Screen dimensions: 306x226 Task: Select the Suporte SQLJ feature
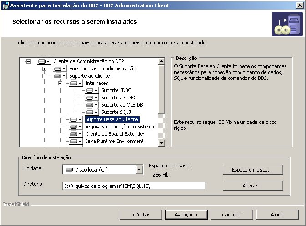(x=116, y=112)
